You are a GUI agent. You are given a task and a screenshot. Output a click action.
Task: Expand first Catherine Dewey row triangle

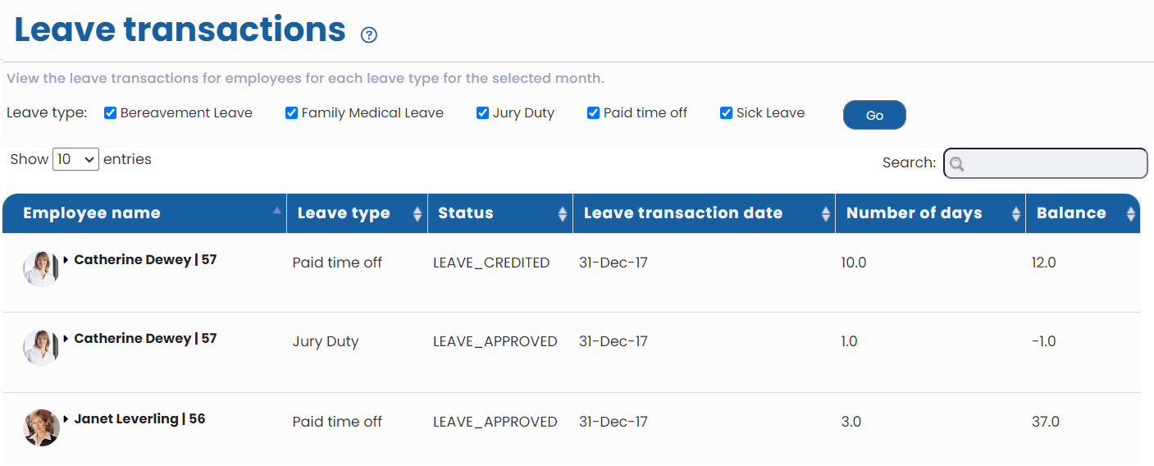click(66, 260)
